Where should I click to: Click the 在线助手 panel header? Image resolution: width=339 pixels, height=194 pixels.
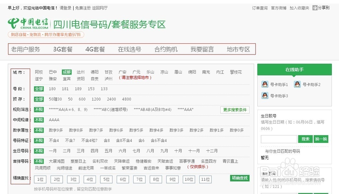click(295, 69)
